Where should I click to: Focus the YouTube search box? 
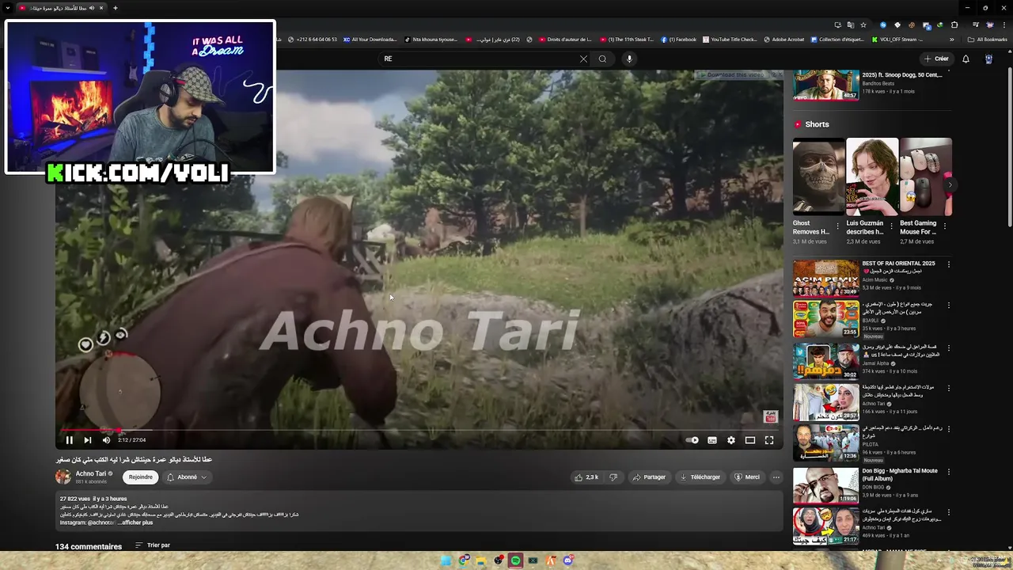479,59
